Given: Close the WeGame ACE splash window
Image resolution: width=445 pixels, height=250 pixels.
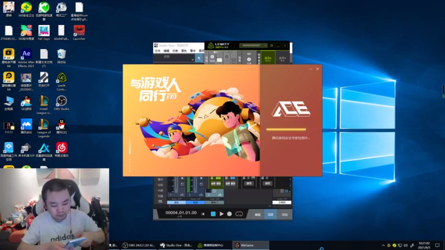Looking at the screenshot, I should click(318, 69).
